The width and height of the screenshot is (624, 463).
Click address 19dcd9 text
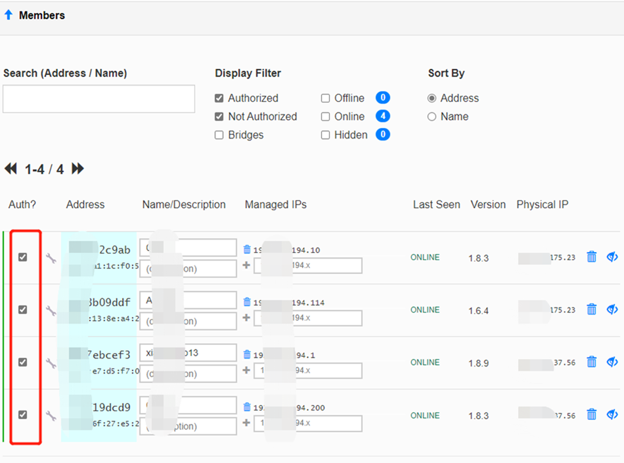tap(112, 407)
